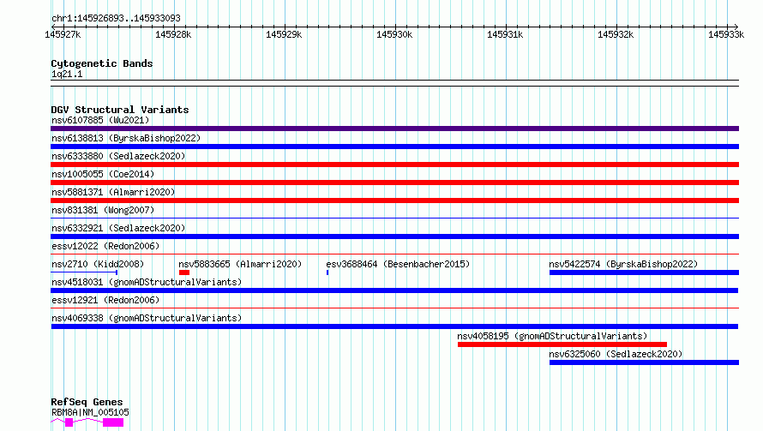Open variant label nsv4518031 (gnomADStructuralVariants)
Image resolution: width=763 pixels, height=431 pixels.
pyautogui.click(x=147, y=282)
